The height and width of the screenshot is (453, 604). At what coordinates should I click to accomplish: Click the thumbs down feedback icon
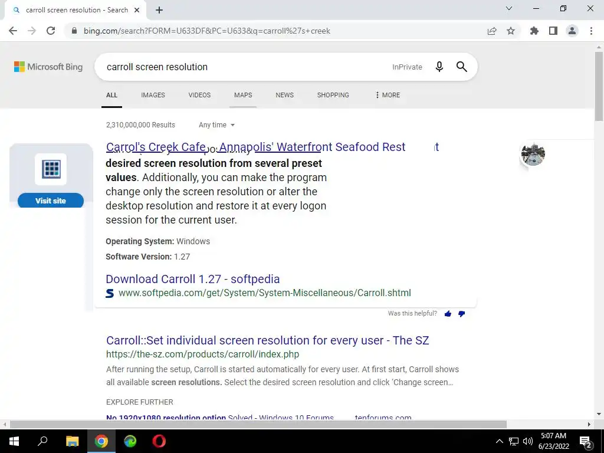tap(461, 314)
